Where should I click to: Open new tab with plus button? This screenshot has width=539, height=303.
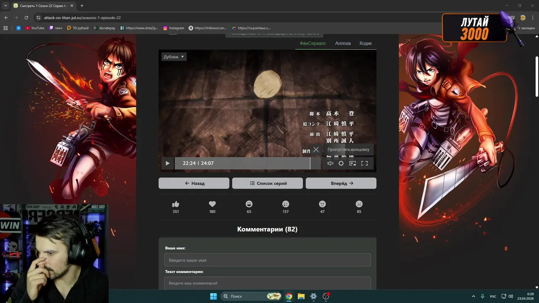[82, 5]
